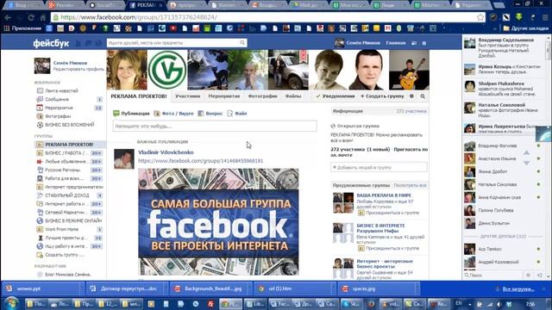Open ВАША РЕКЛАМА В МИРЕ group
The height and width of the screenshot is (310, 552).
click(x=384, y=195)
